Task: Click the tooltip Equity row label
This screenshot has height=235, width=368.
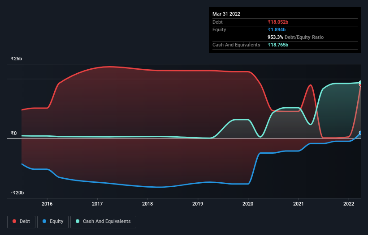Action: (x=219, y=29)
